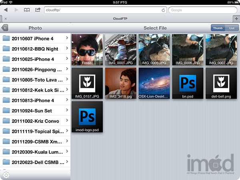Switch to Thumb view

(218, 28)
